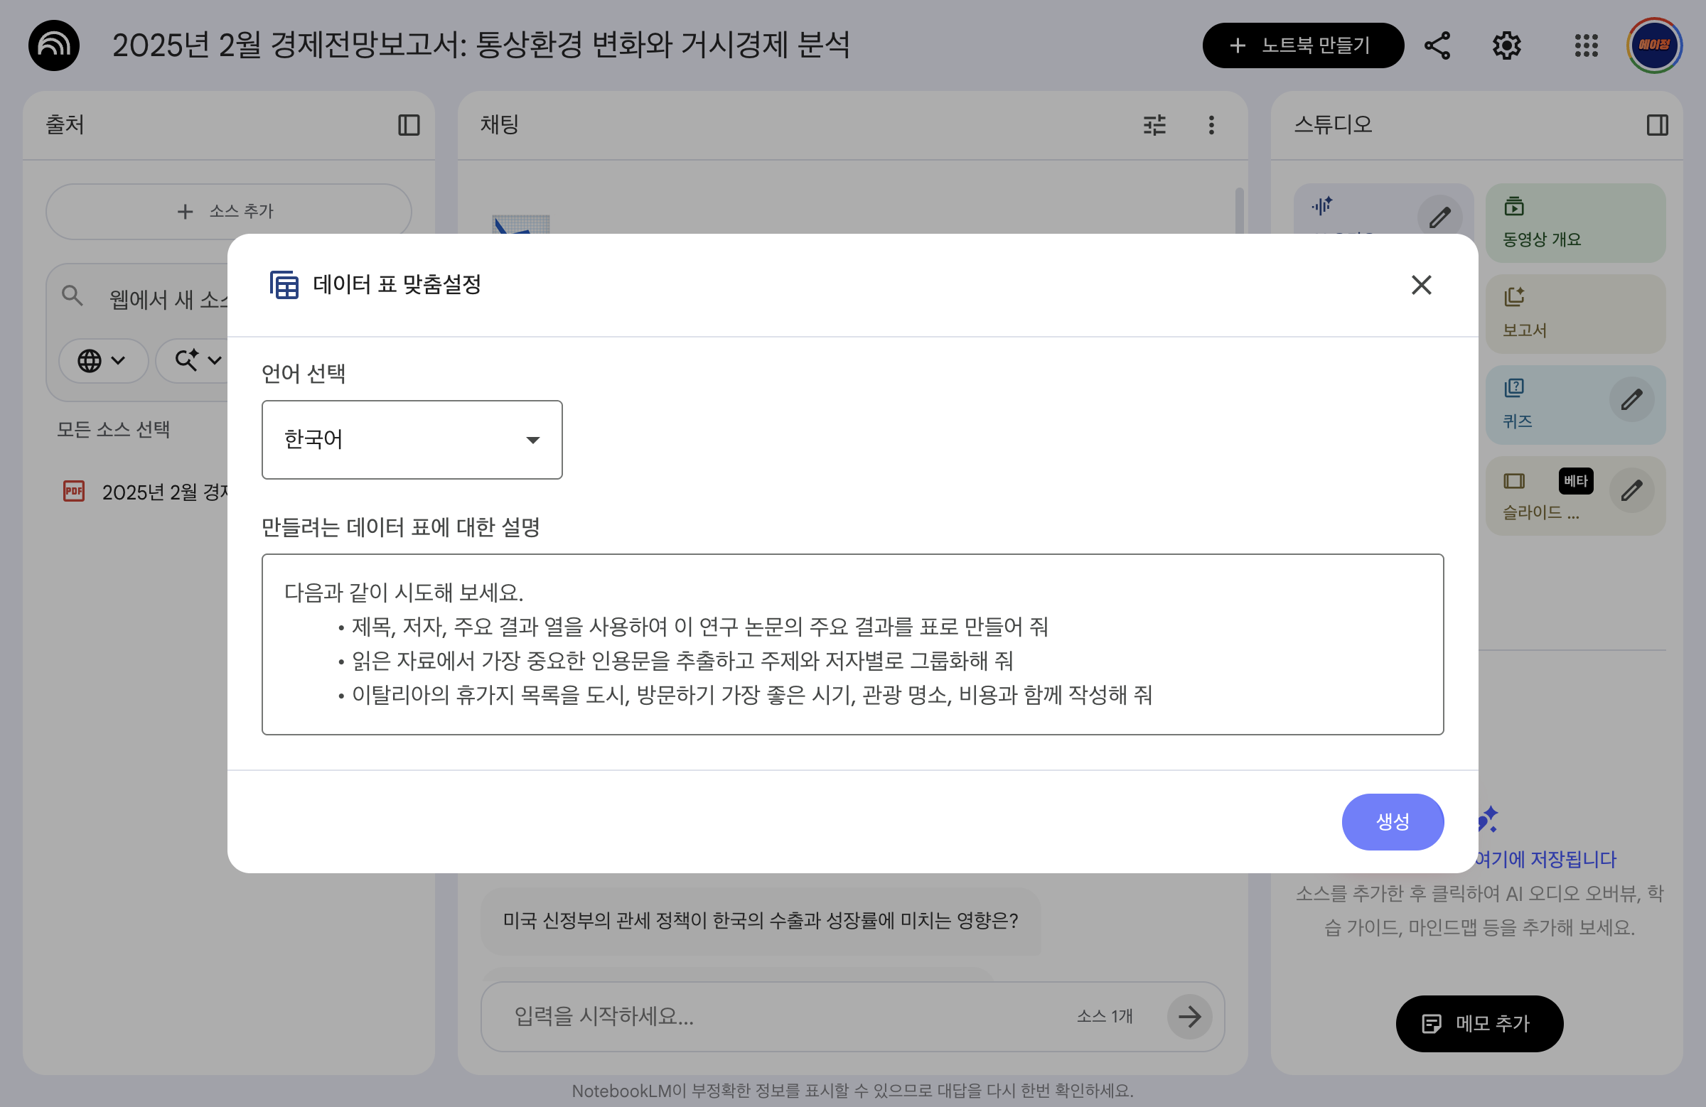Click the 생성 button to generate table

pyautogui.click(x=1393, y=822)
